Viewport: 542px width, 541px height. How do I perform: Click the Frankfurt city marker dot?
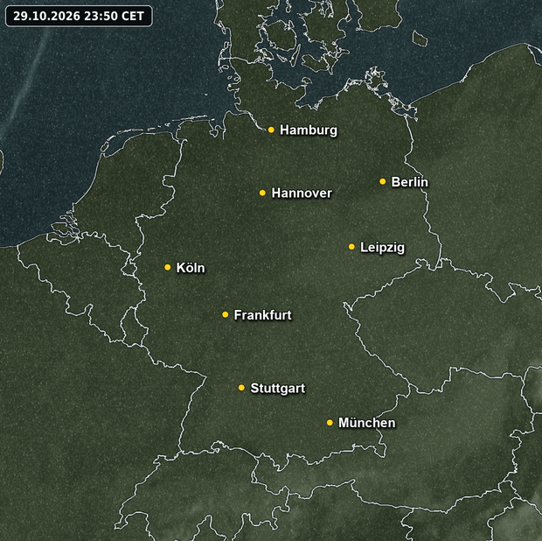pos(226,314)
